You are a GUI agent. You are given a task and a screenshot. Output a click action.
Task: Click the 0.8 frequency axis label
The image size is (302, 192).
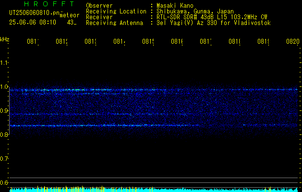[x=4, y=134]
